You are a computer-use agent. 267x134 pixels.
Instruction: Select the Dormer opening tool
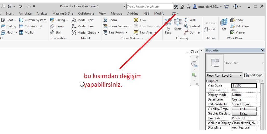(x=192, y=32)
